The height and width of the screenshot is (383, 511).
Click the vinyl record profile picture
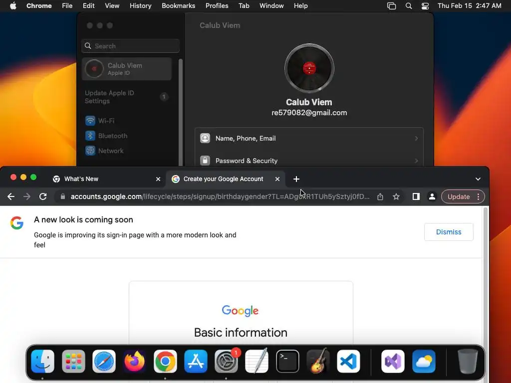(x=309, y=68)
